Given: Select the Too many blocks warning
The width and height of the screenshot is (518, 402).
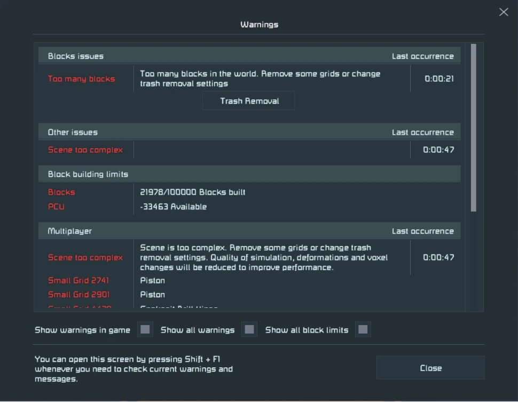Looking at the screenshot, I should [x=82, y=79].
